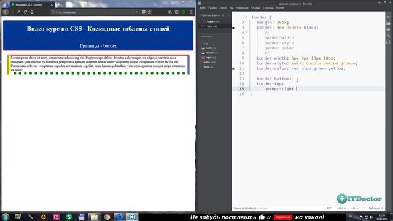
Task: Open encoding UTF-8 dropdown in status bar
Action: [x=341, y=209]
